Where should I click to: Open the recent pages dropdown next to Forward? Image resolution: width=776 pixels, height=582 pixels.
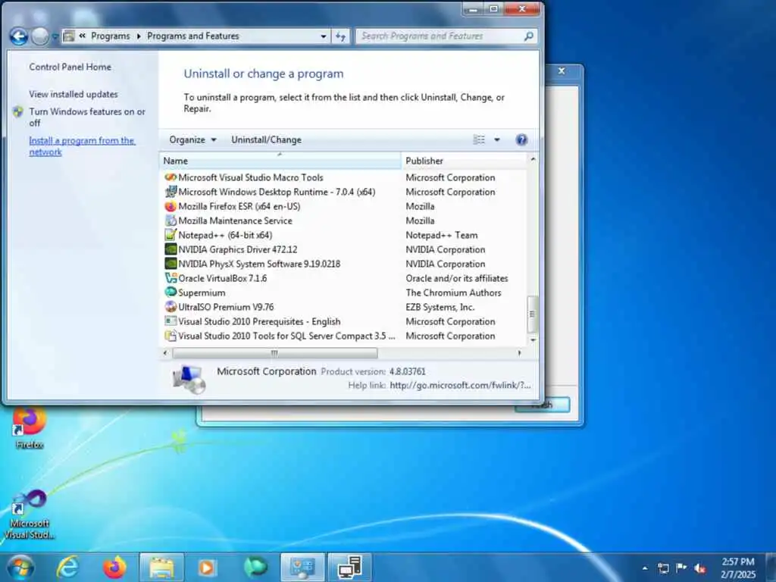[x=55, y=36]
